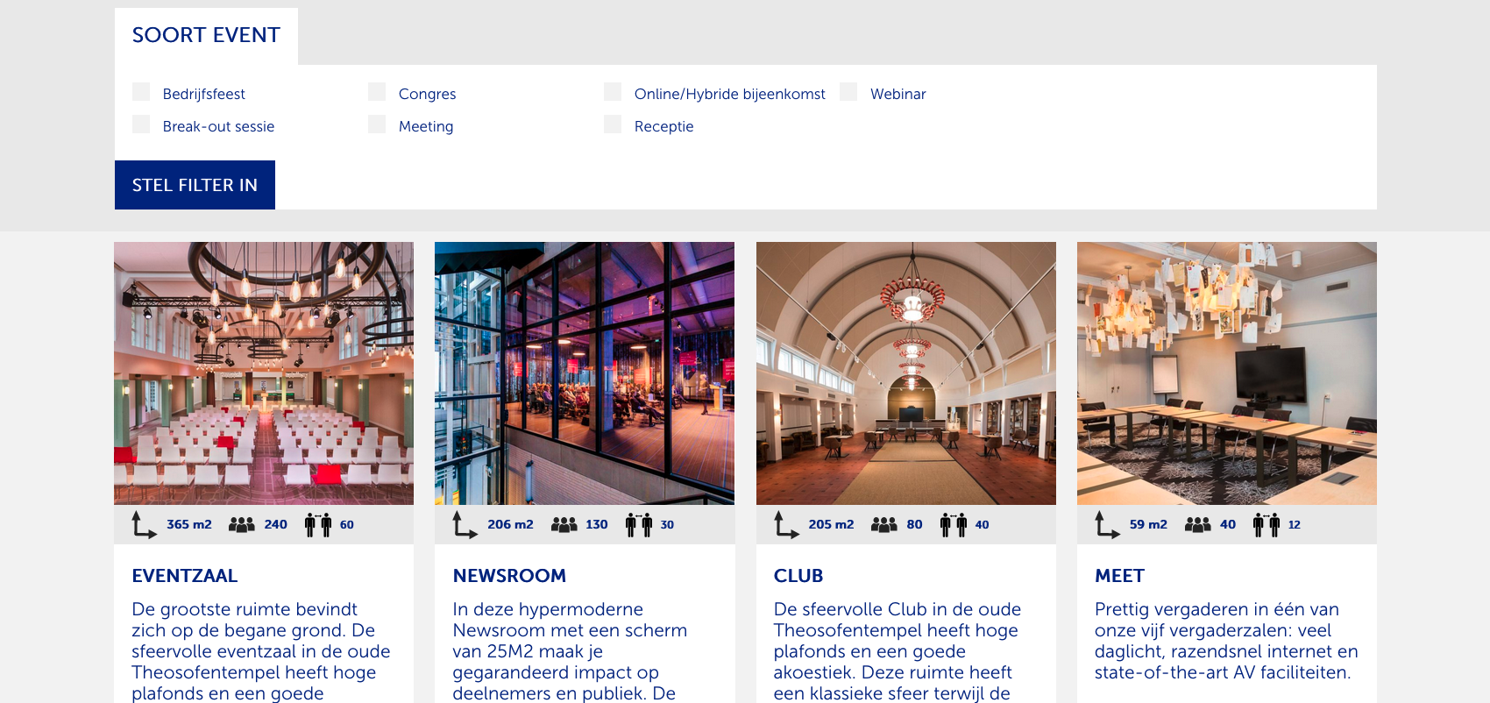Click the Newsroom distanced capacity icon
This screenshot has height=703, width=1490.
639,524
